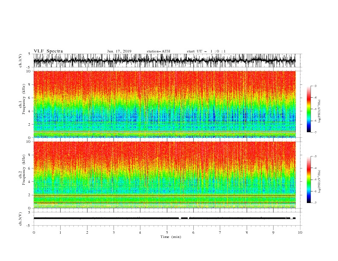The height and width of the screenshot is (261, 338).
Task: Click the "ch.1(V)" waveform axis label
Action: 20,61
